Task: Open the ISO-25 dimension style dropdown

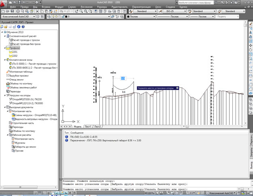Action: click(x=175, y=11)
